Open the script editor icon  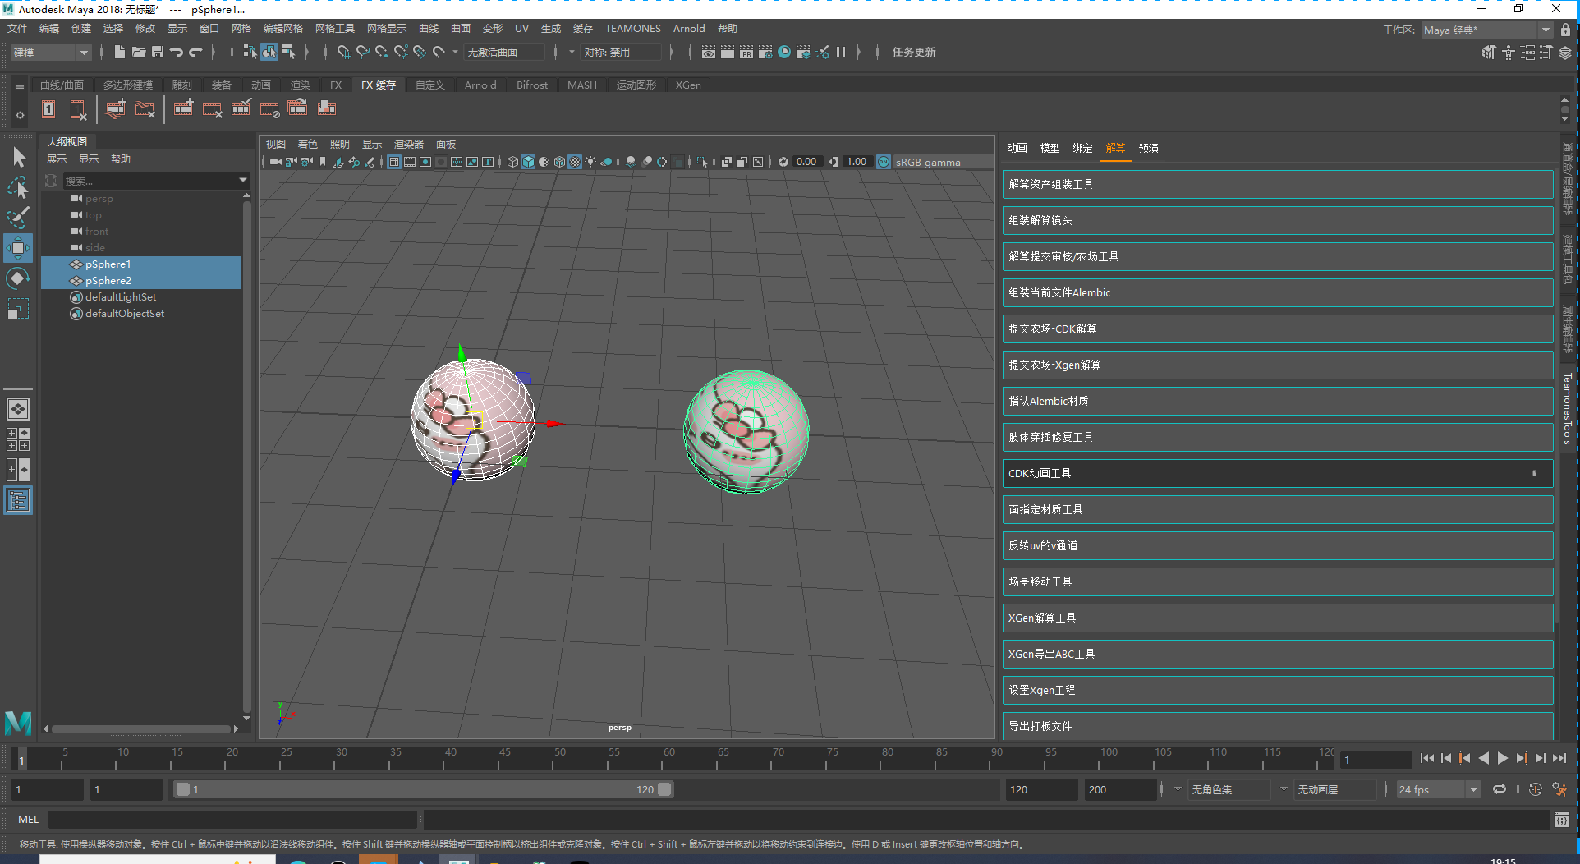tap(1561, 820)
